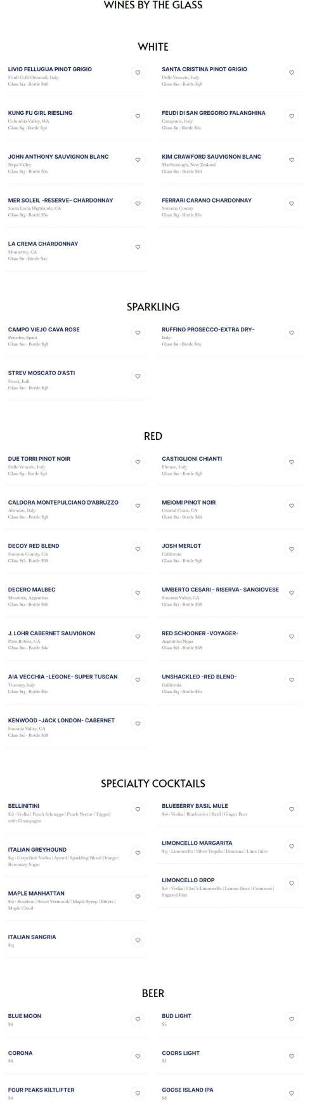The width and height of the screenshot is (317, 1110).
Task: Toggle favorite for Josh Merlot
Action: 292,550
